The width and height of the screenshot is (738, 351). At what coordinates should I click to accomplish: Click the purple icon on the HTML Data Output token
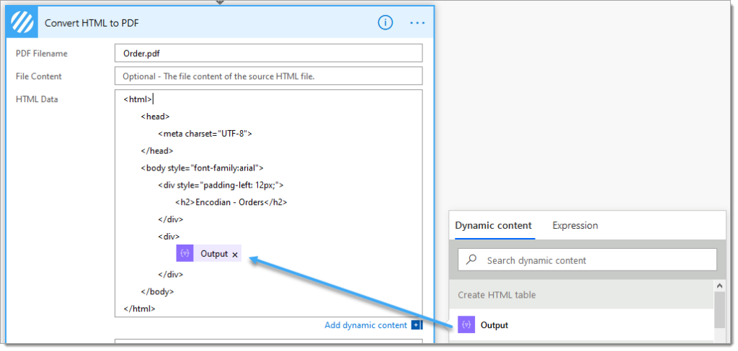click(x=185, y=254)
